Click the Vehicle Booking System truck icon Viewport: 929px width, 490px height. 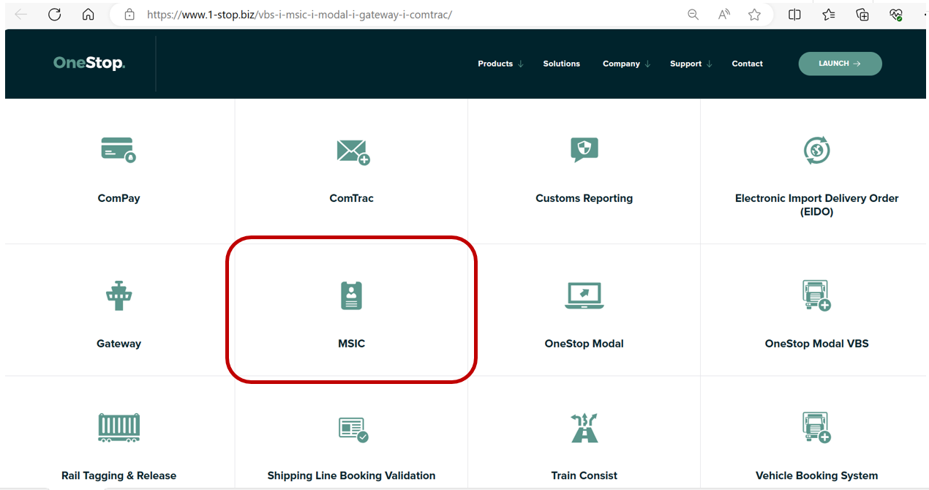point(816,428)
